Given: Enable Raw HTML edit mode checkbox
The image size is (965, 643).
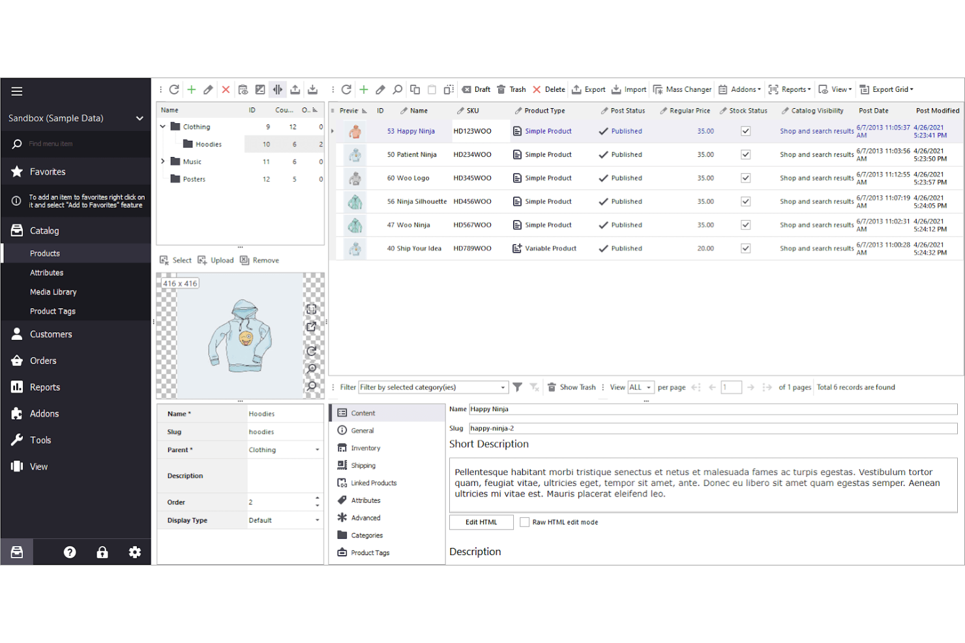Looking at the screenshot, I should click(x=524, y=522).
